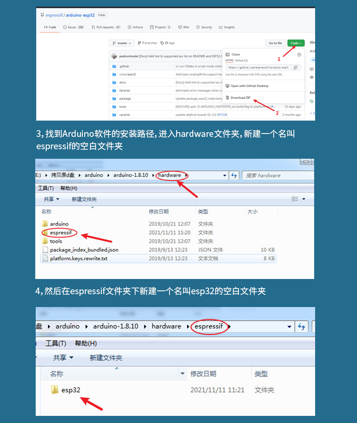Click refresh icon in hardware Explorer window
This screenshot has height=423, width=357.
234,176
